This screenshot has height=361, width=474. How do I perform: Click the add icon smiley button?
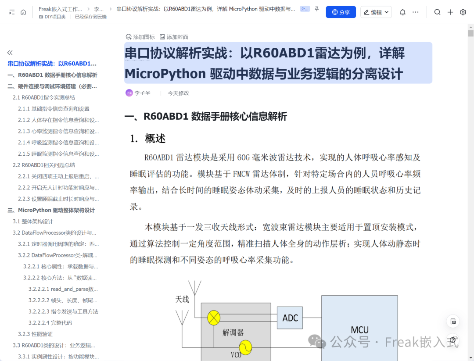tap(140, 37)
